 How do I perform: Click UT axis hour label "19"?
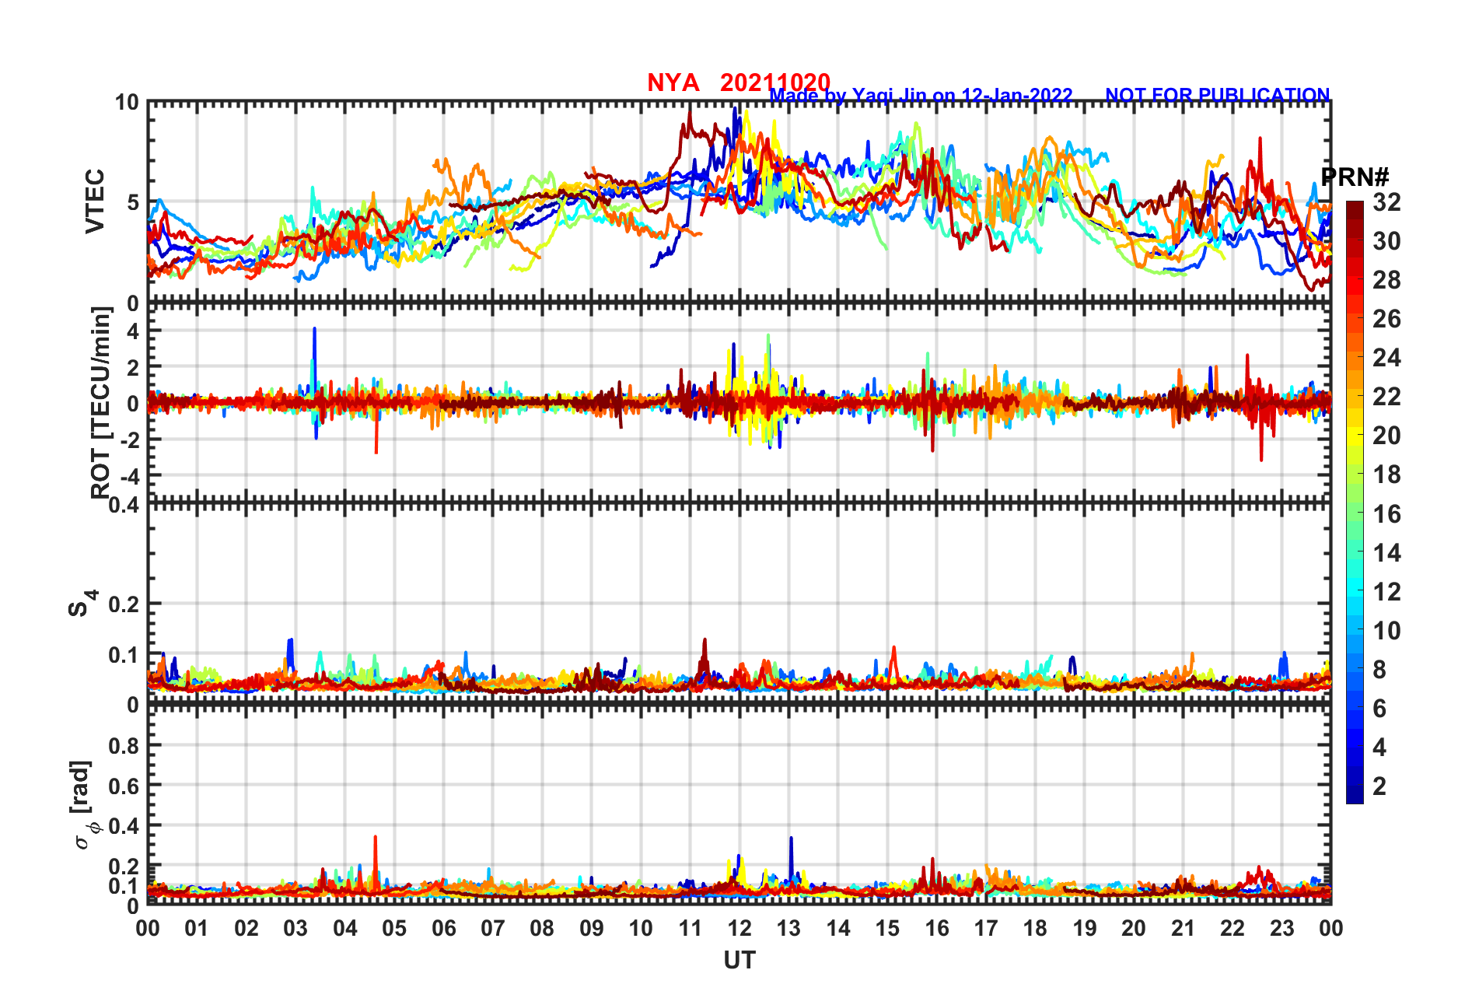pos(1085,928)
